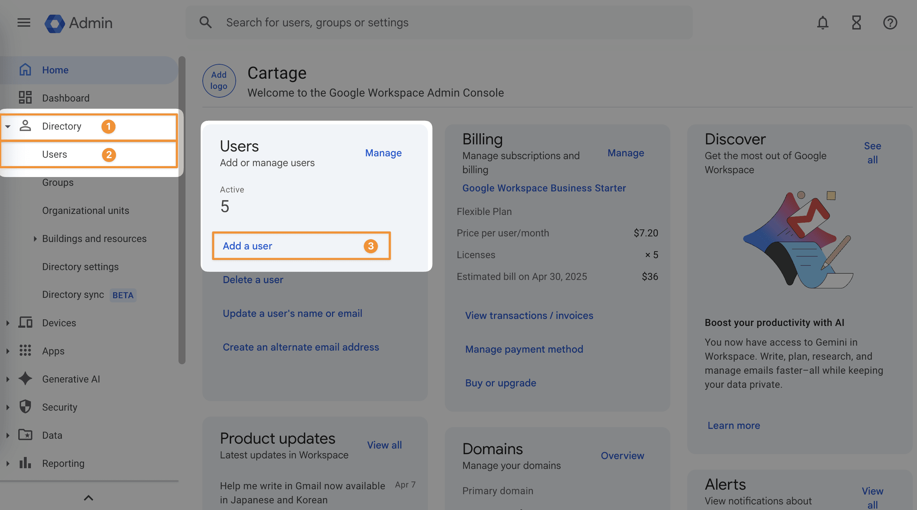
Task: Click the sidebar vertical scrollbar
Action: pyautogui.click(x=182, y=210)
